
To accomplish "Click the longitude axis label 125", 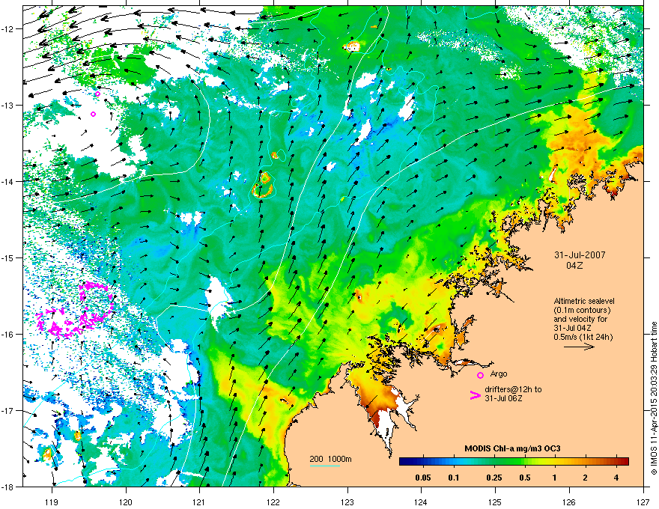I will (496, 502).
